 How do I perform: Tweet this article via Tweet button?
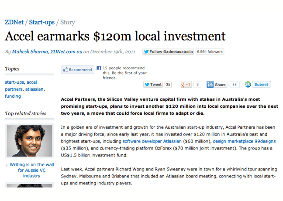point(153,85)
